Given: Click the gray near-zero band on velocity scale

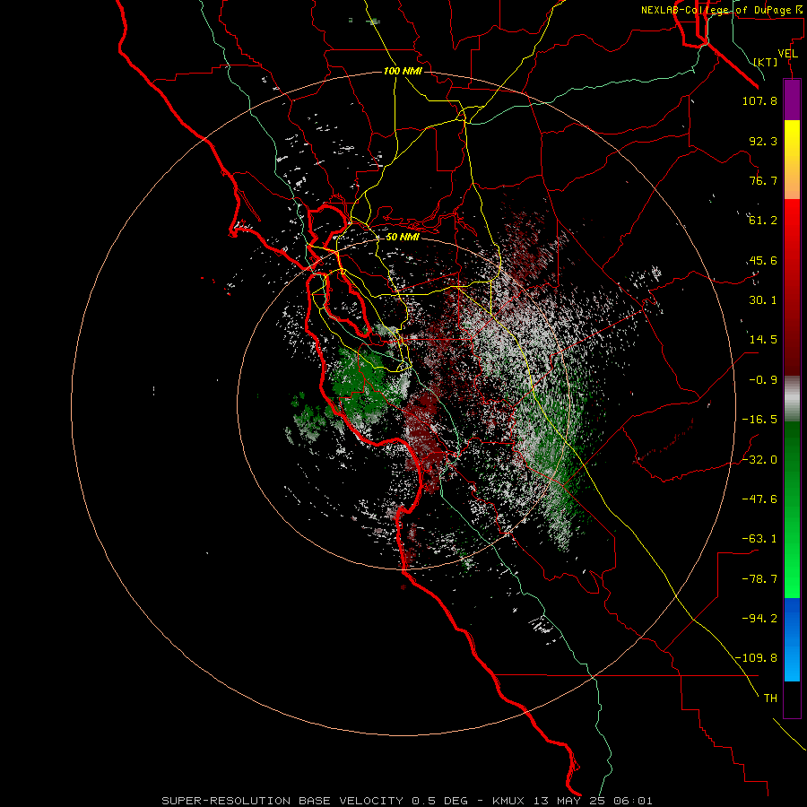Looking at the screenshot, I should point(792,399).
